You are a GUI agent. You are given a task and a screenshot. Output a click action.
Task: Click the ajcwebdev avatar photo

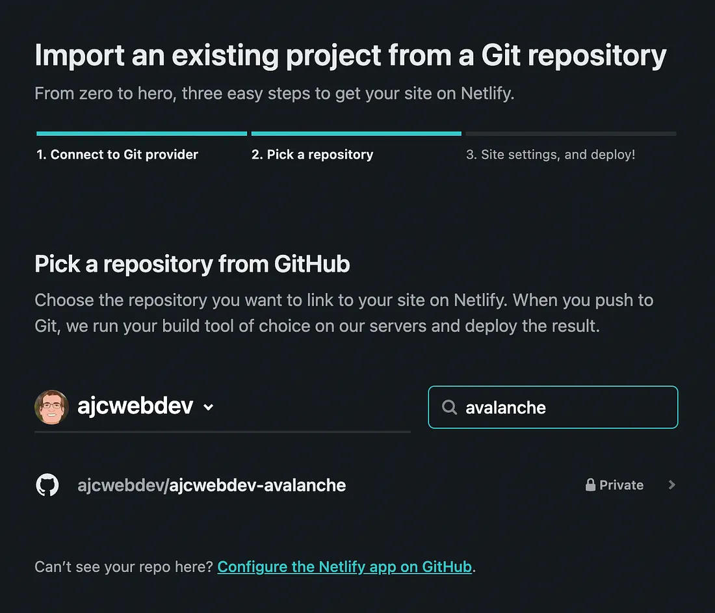(51, 407)
